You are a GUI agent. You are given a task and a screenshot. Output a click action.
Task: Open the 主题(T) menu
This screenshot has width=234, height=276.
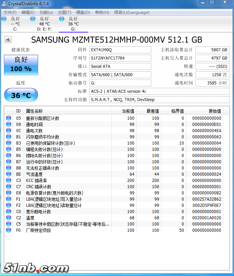coord(64,12)
